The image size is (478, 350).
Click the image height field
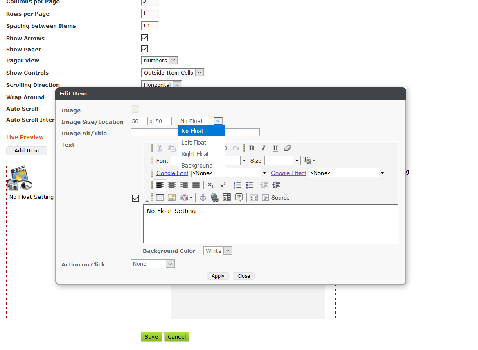[163, 121]
